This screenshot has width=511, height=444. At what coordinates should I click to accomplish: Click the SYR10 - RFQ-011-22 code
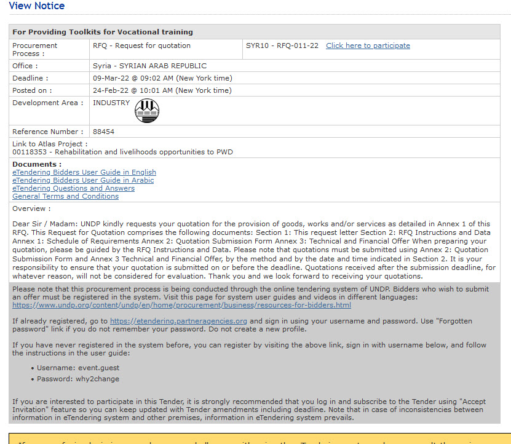click(x=282, y=46)
